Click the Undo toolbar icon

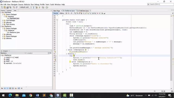point(14,7)
